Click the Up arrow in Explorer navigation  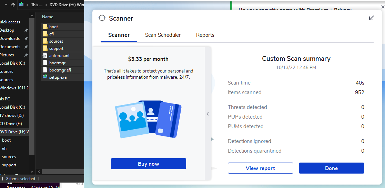click(x=13, y=5)
